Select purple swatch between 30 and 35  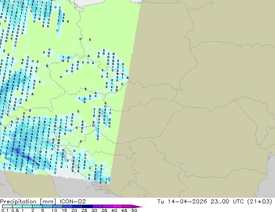[x=97, y=206]
